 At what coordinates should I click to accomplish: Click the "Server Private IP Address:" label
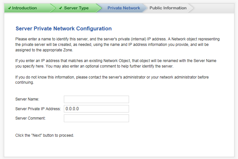38,109
